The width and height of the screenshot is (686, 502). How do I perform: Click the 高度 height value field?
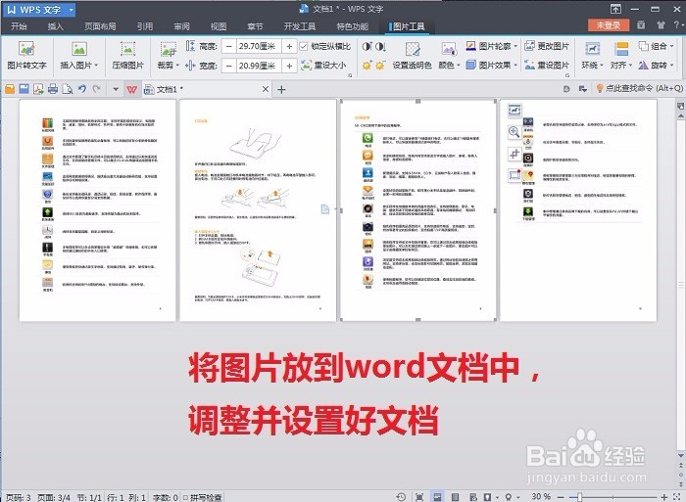coord(259,46)
